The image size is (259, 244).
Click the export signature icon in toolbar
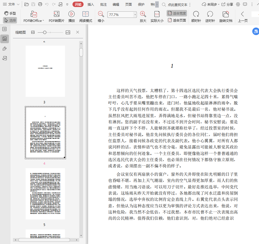click(x=60, y=5)
